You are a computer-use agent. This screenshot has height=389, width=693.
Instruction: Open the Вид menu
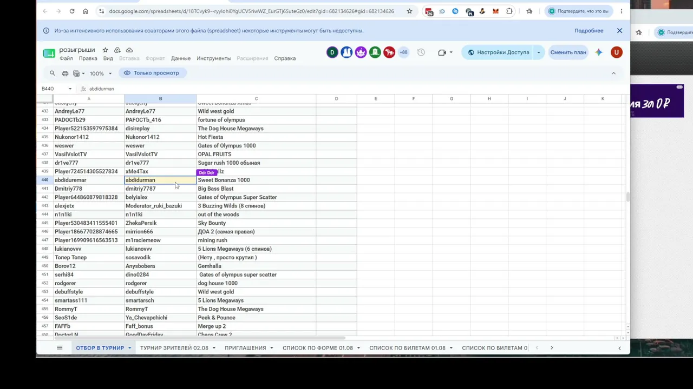tap(108, 58)
